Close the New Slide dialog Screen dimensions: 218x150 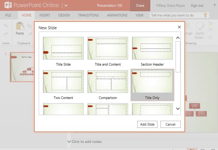coord(179,27)
